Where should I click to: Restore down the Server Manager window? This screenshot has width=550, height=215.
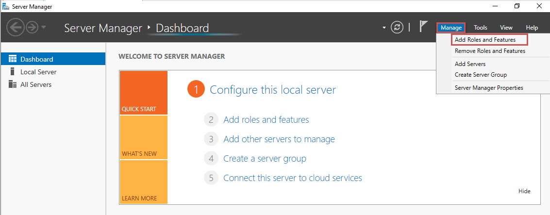pos(517,6)
